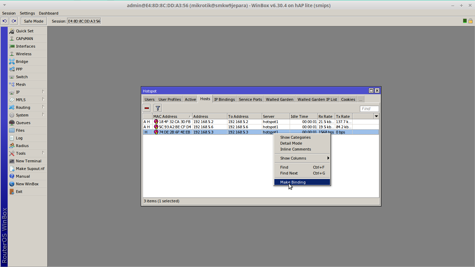Switch to the Walled Garden tab
This screenshot has height=267, width=475.
coord(280,99)
